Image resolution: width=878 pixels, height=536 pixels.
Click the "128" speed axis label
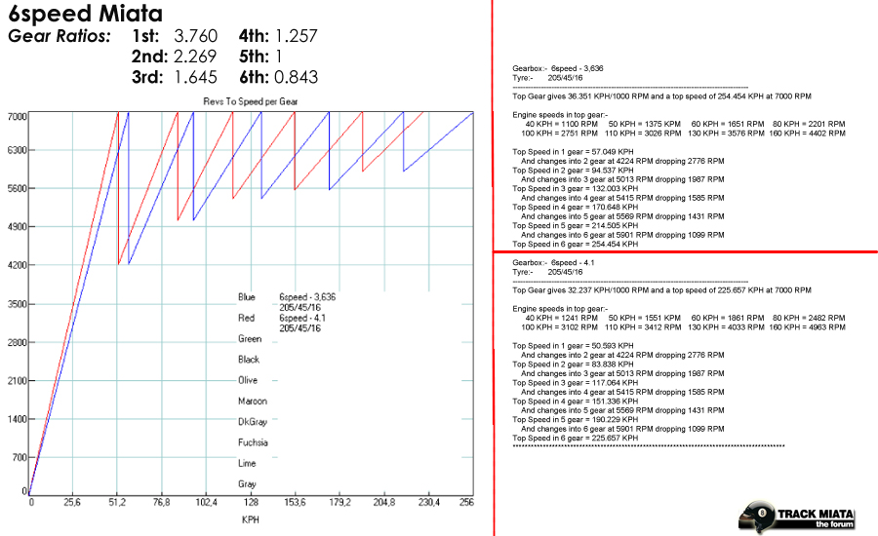(251, 503)
